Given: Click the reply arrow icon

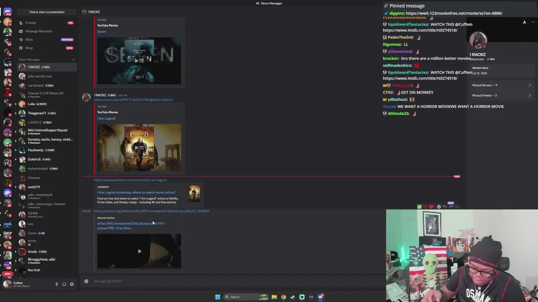Looking at the screenshot, I should [x=445, y=207].
